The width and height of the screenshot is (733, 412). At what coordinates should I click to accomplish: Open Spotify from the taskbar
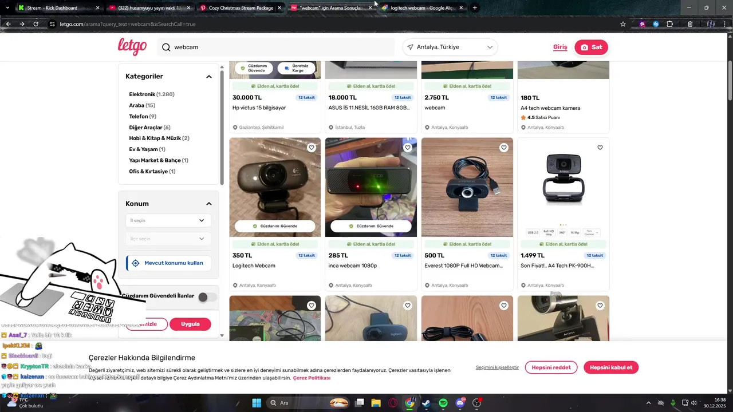pos(443,403)
